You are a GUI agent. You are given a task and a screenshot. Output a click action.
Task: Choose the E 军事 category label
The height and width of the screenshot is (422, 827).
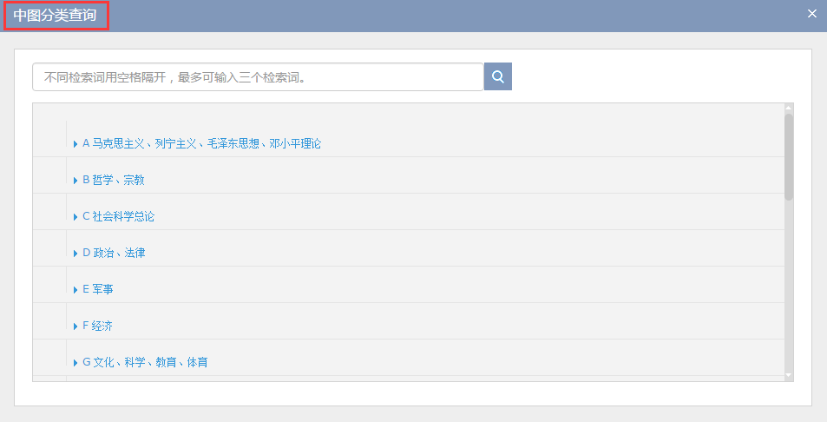coord(97,289)
